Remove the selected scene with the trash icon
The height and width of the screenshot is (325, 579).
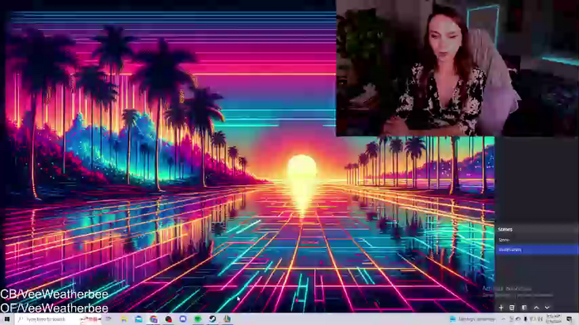(x=512, y=308)
